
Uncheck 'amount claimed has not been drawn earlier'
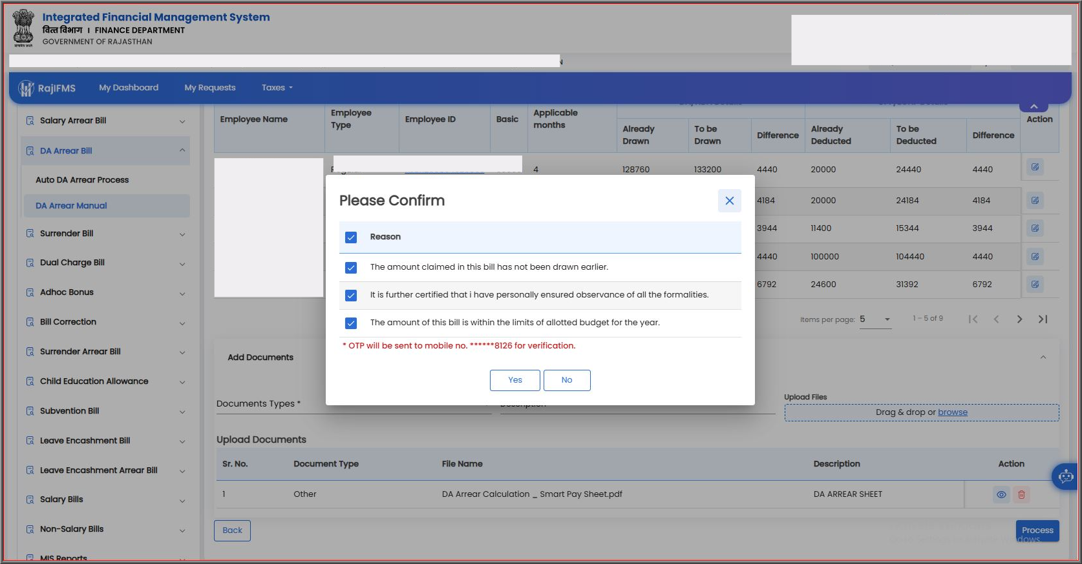coord(351,267)
